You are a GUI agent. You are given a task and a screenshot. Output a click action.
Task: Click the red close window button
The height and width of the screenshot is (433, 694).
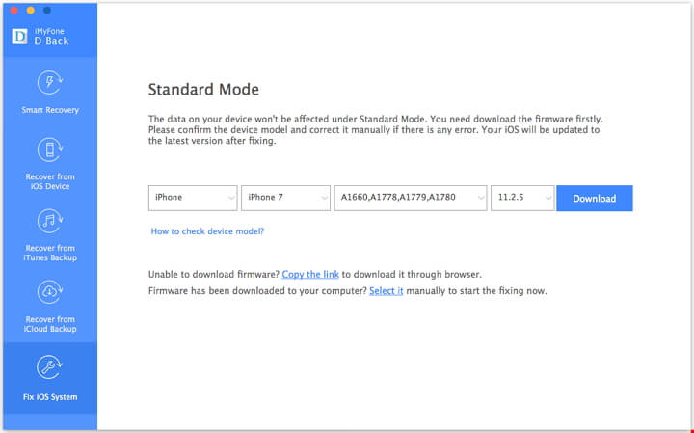13,10
